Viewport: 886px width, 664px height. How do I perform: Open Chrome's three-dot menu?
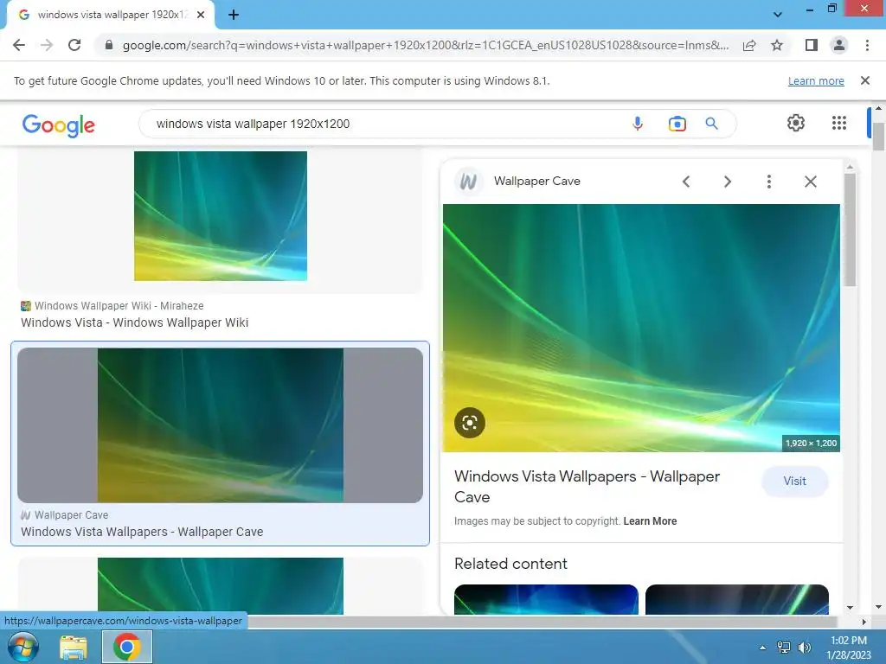(867, 45)
